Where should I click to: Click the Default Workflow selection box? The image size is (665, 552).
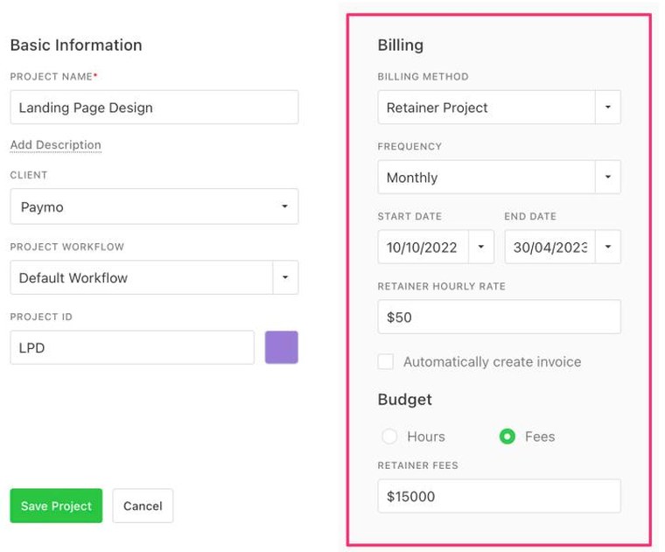[x=142, y=277]
